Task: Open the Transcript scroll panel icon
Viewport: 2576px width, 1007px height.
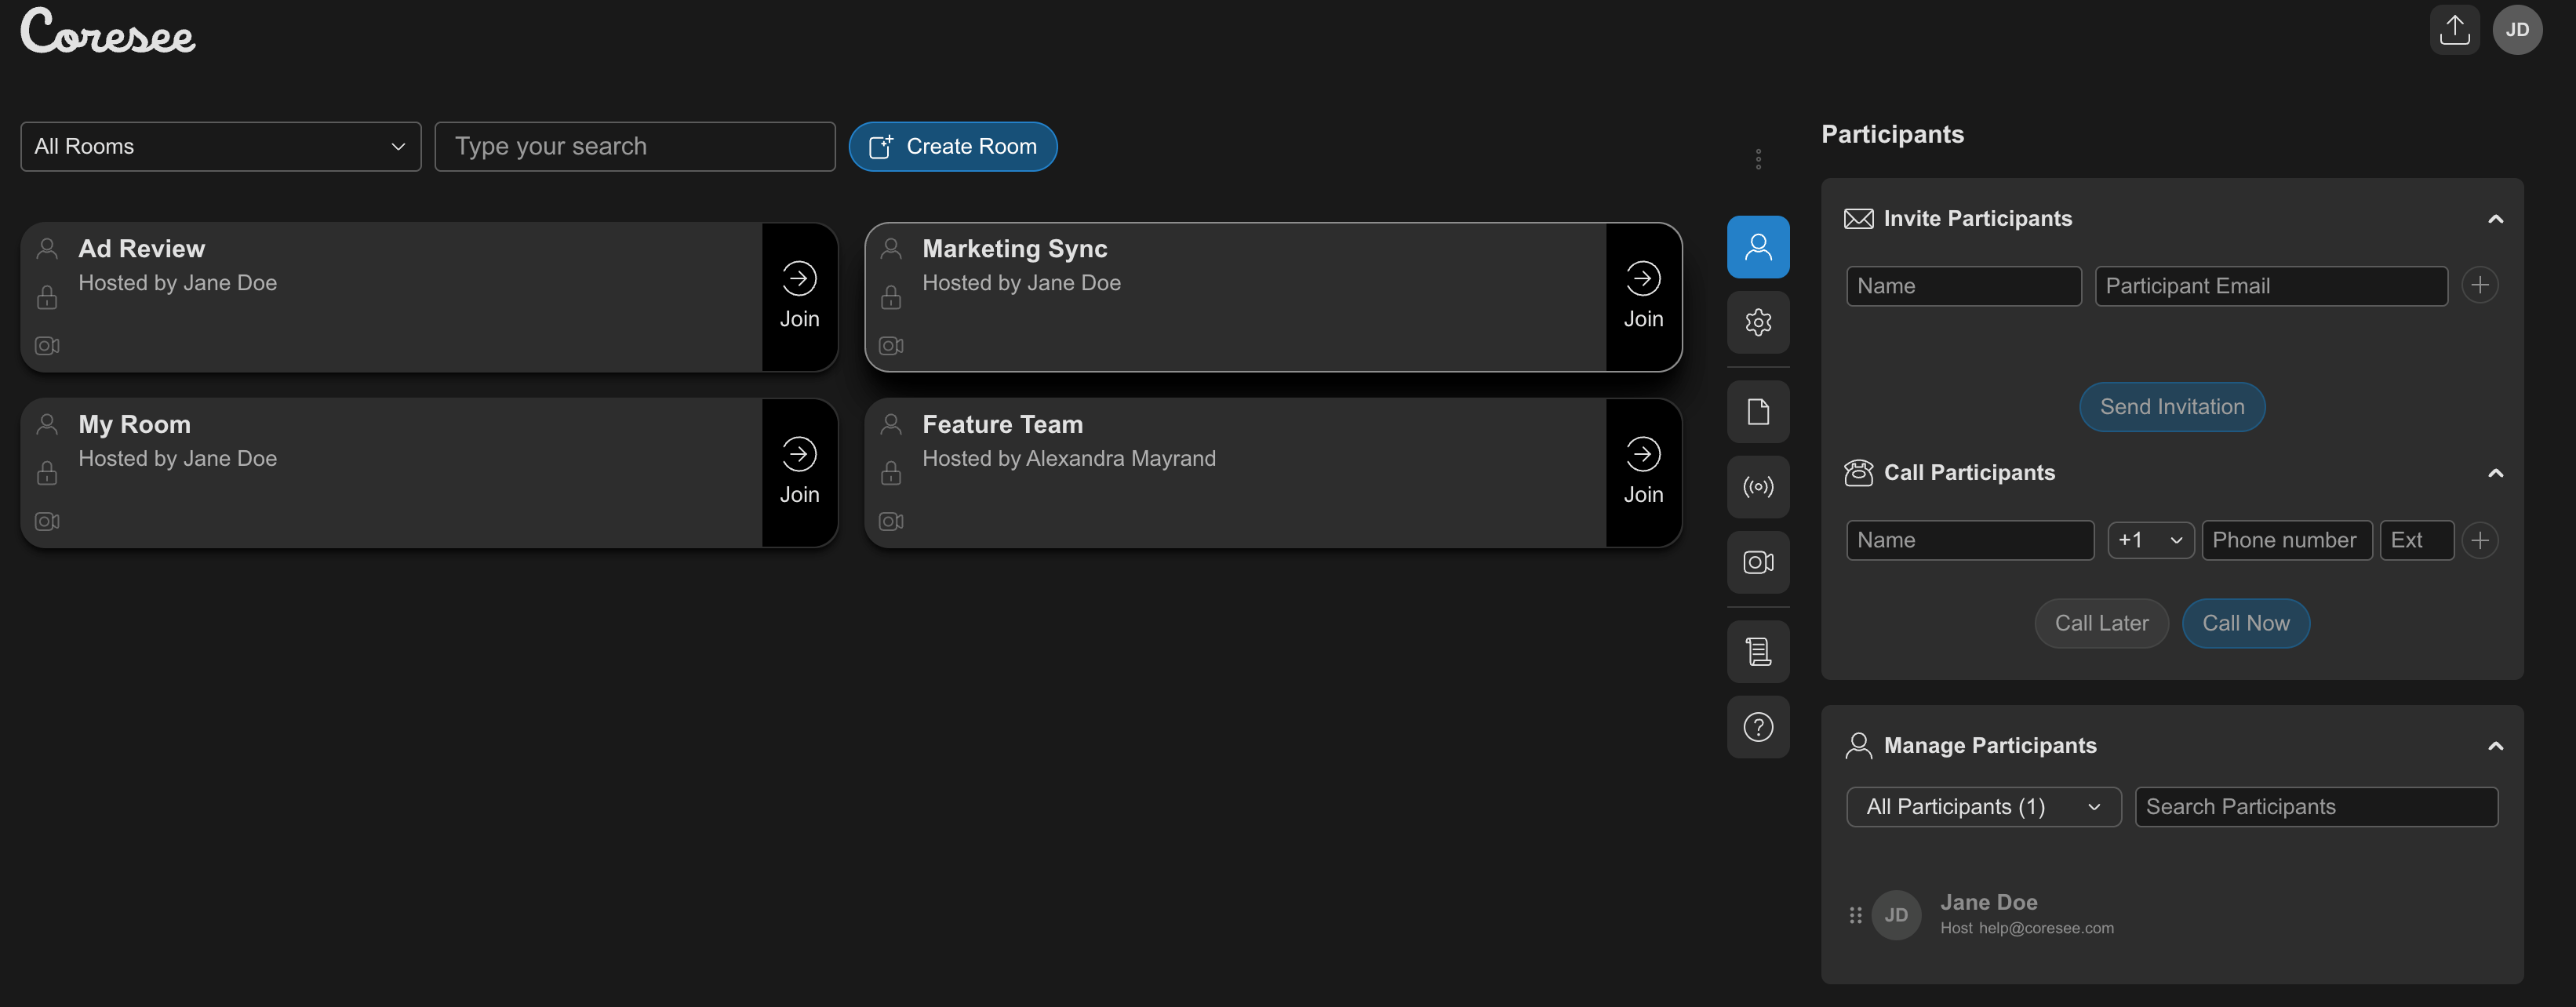Action: point(1758,652)
